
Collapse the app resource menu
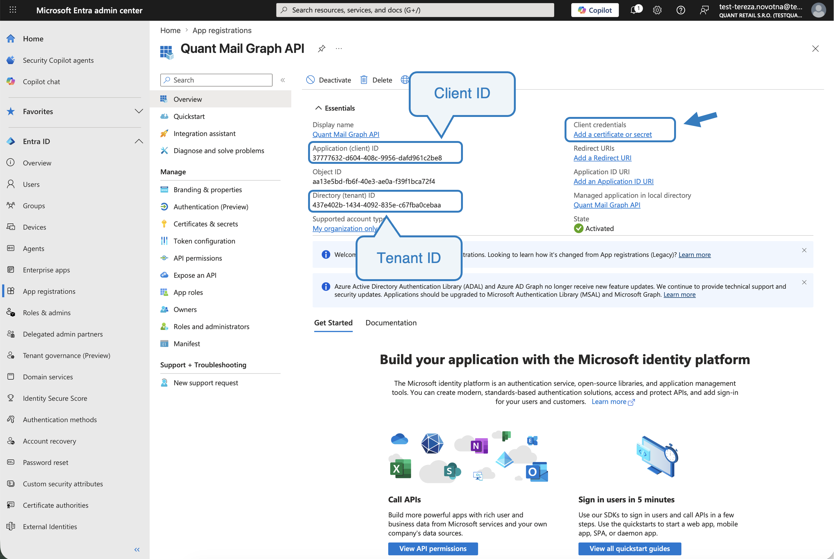click(x=283, y=80)
